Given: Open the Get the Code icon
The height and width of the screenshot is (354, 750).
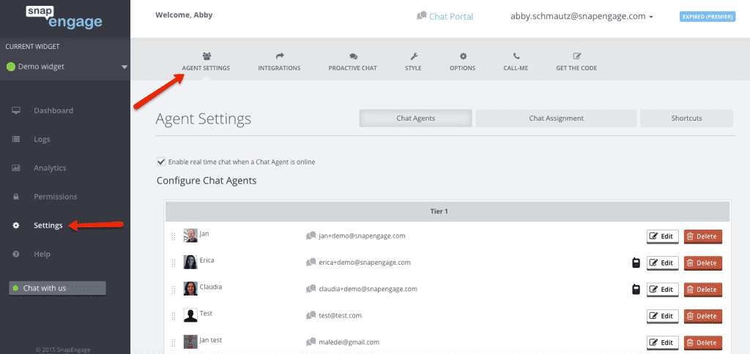Looking at the screenshot, I should (577, 56).
